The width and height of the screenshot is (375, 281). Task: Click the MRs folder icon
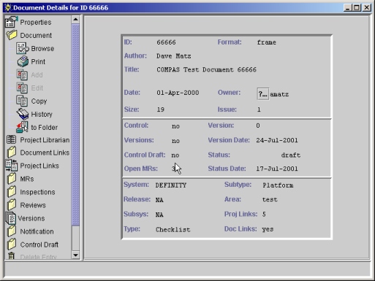pyautogui.click(x=12, y=179)
